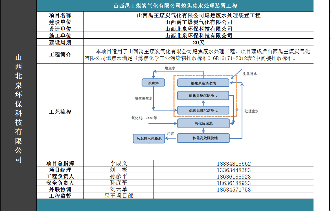Screen dimensions: 331x211
Task: Click the 施工单位 label cell
Action: tap(60, 36)
